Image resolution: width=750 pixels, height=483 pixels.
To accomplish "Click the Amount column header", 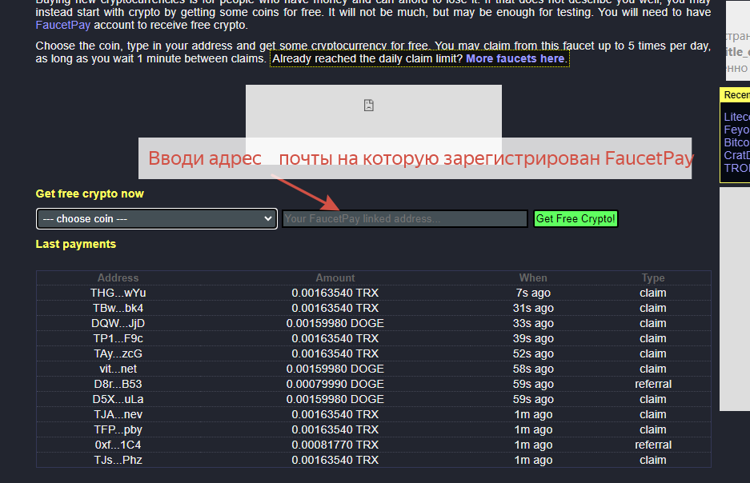I will (335, 277).
